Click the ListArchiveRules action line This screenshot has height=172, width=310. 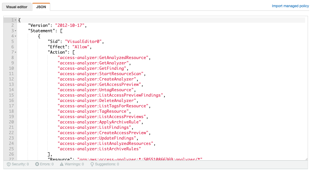[x=99, y=149]
